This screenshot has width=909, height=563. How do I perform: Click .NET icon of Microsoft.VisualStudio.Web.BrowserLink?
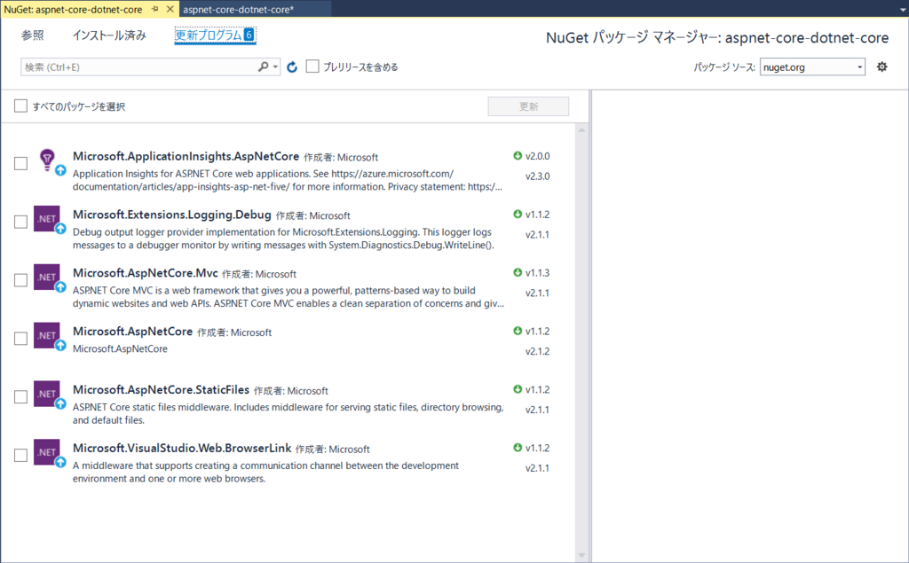tap(46, 452)
